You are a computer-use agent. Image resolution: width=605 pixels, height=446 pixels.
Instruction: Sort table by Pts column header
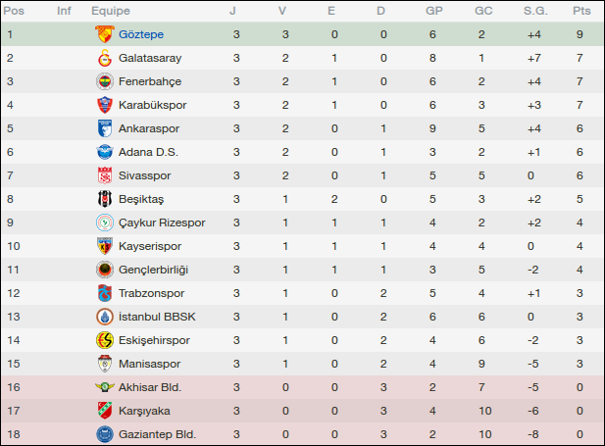[x=581, y=11]
